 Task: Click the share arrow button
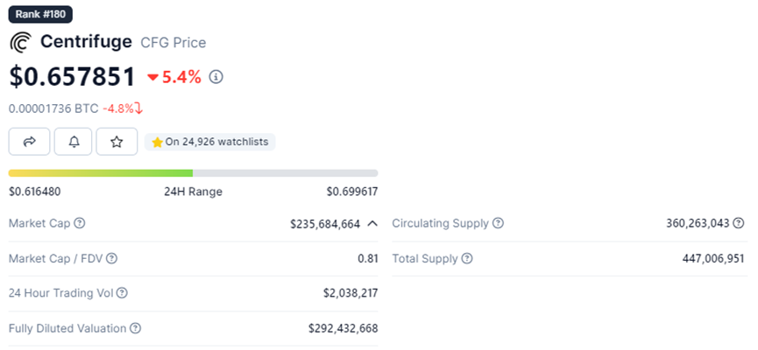(x=29, y=142)
